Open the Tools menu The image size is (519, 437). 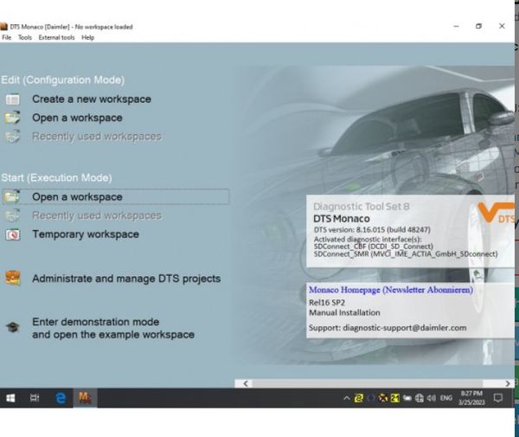25,37
